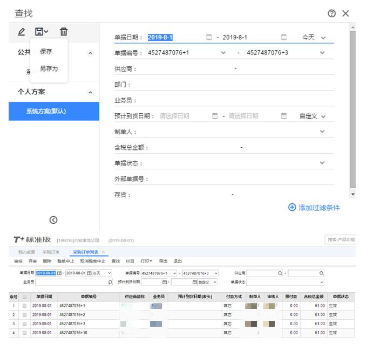380x351 pixels.
Task: Choose 另存为 from save menu
Action: 49,68
